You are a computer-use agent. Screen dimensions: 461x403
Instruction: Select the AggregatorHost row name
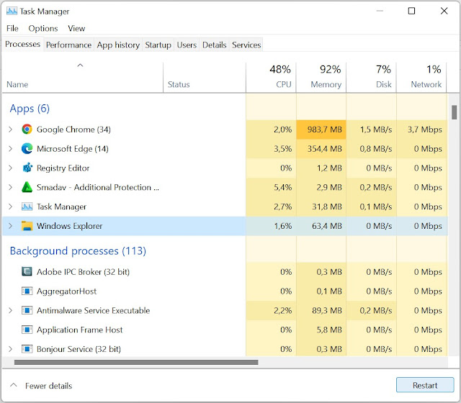pyautogui.click(x=66, y=291)
